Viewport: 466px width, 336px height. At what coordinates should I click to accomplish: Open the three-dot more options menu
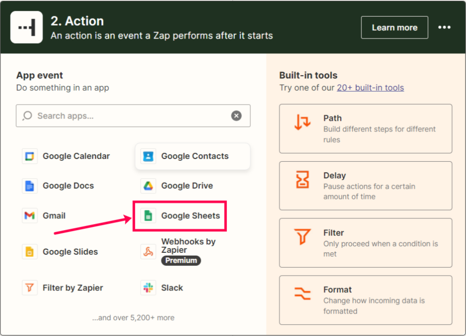coord(444,27)
